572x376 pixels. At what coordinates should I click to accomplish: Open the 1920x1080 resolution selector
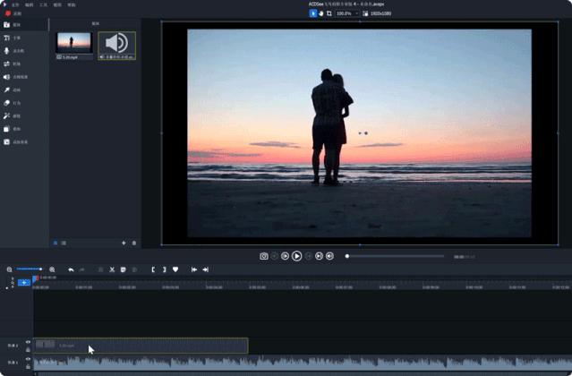pos(380,13)
